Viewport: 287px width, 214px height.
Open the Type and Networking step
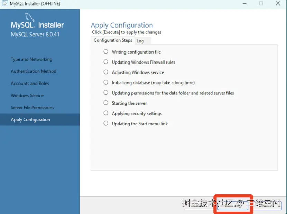[31, 59]
